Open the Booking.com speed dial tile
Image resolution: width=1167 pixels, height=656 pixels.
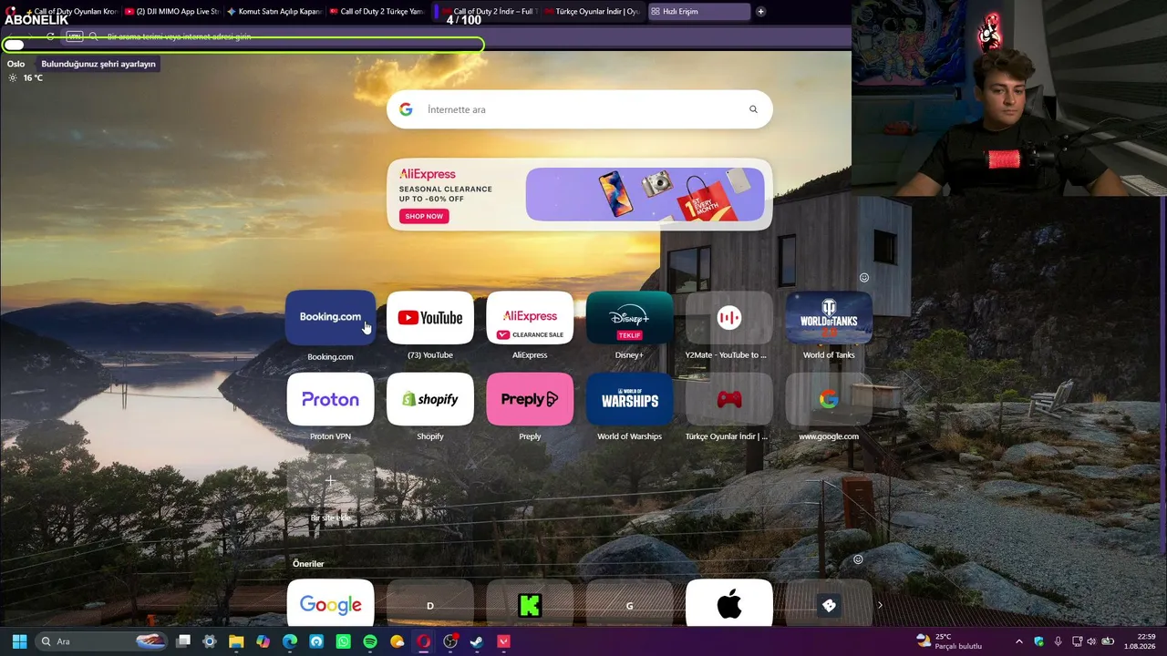(x=330, y=317)
